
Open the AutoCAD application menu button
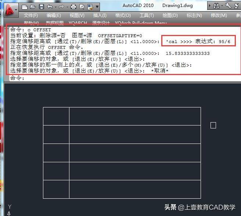[9, 10]
